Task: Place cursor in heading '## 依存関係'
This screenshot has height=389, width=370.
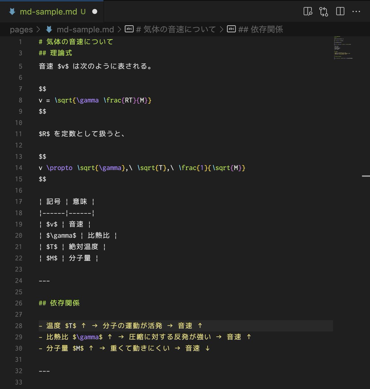Action: click(59, 303)
